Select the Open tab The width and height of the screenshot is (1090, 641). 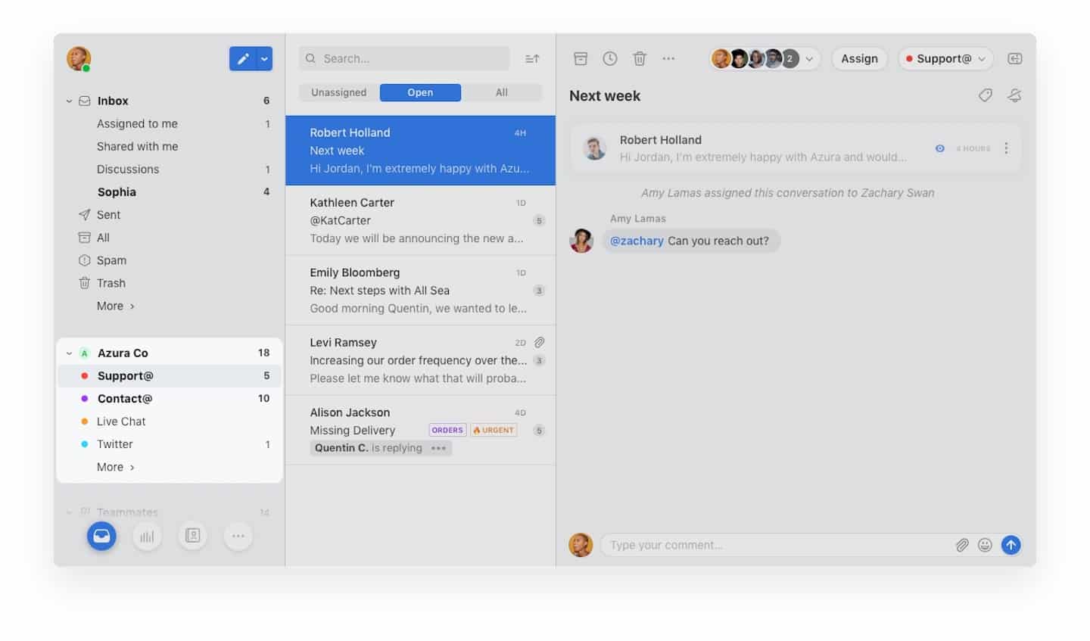[x=420, y=92]
